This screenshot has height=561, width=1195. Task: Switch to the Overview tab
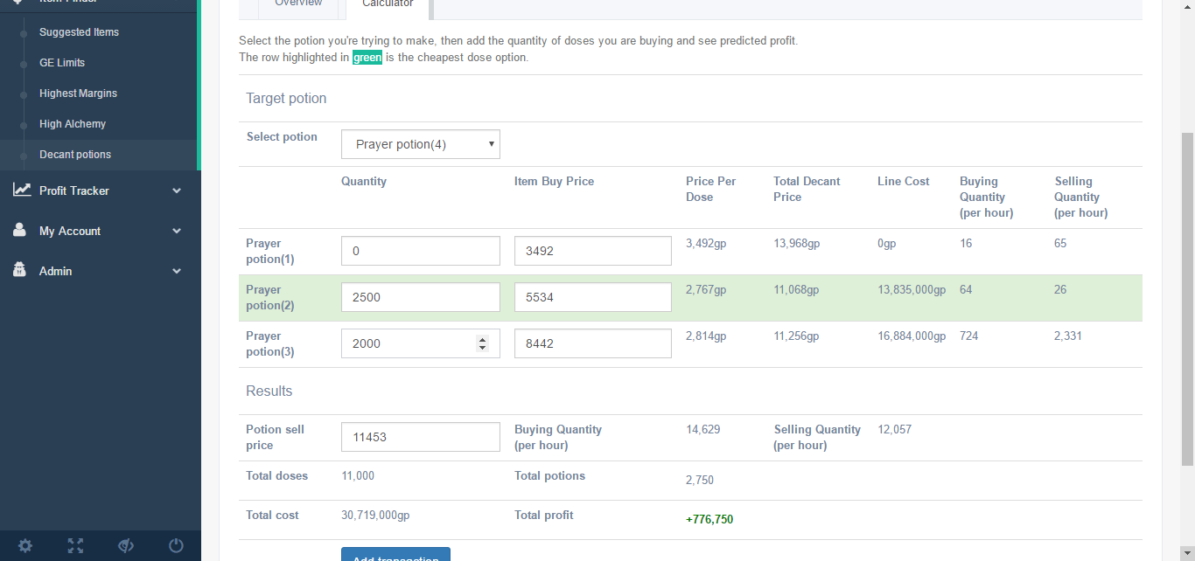(x=298, y=4)
